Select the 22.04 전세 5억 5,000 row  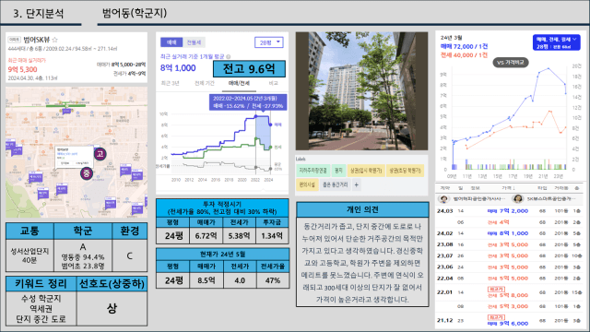pyautogui.click(x=510, y=279)
